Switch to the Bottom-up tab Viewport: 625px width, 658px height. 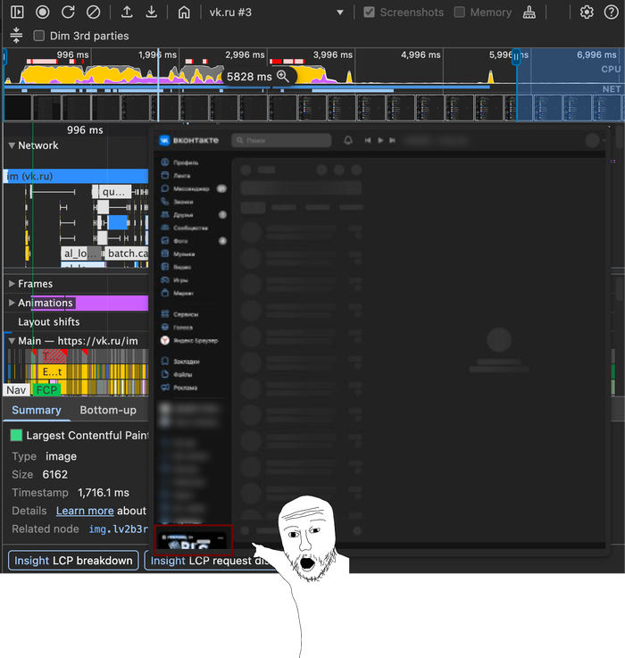[108, 410]
